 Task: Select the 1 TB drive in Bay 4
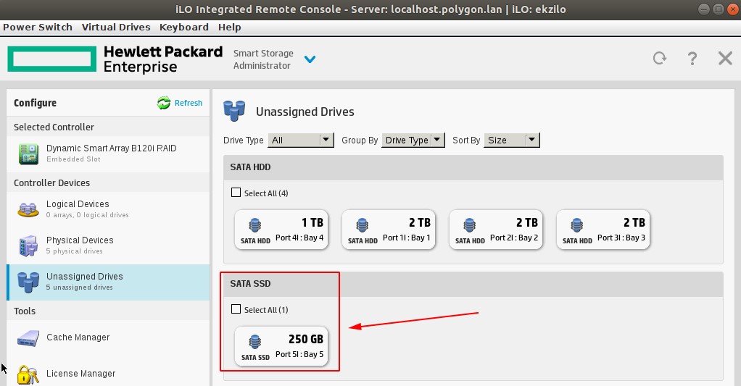coord(282,230)
